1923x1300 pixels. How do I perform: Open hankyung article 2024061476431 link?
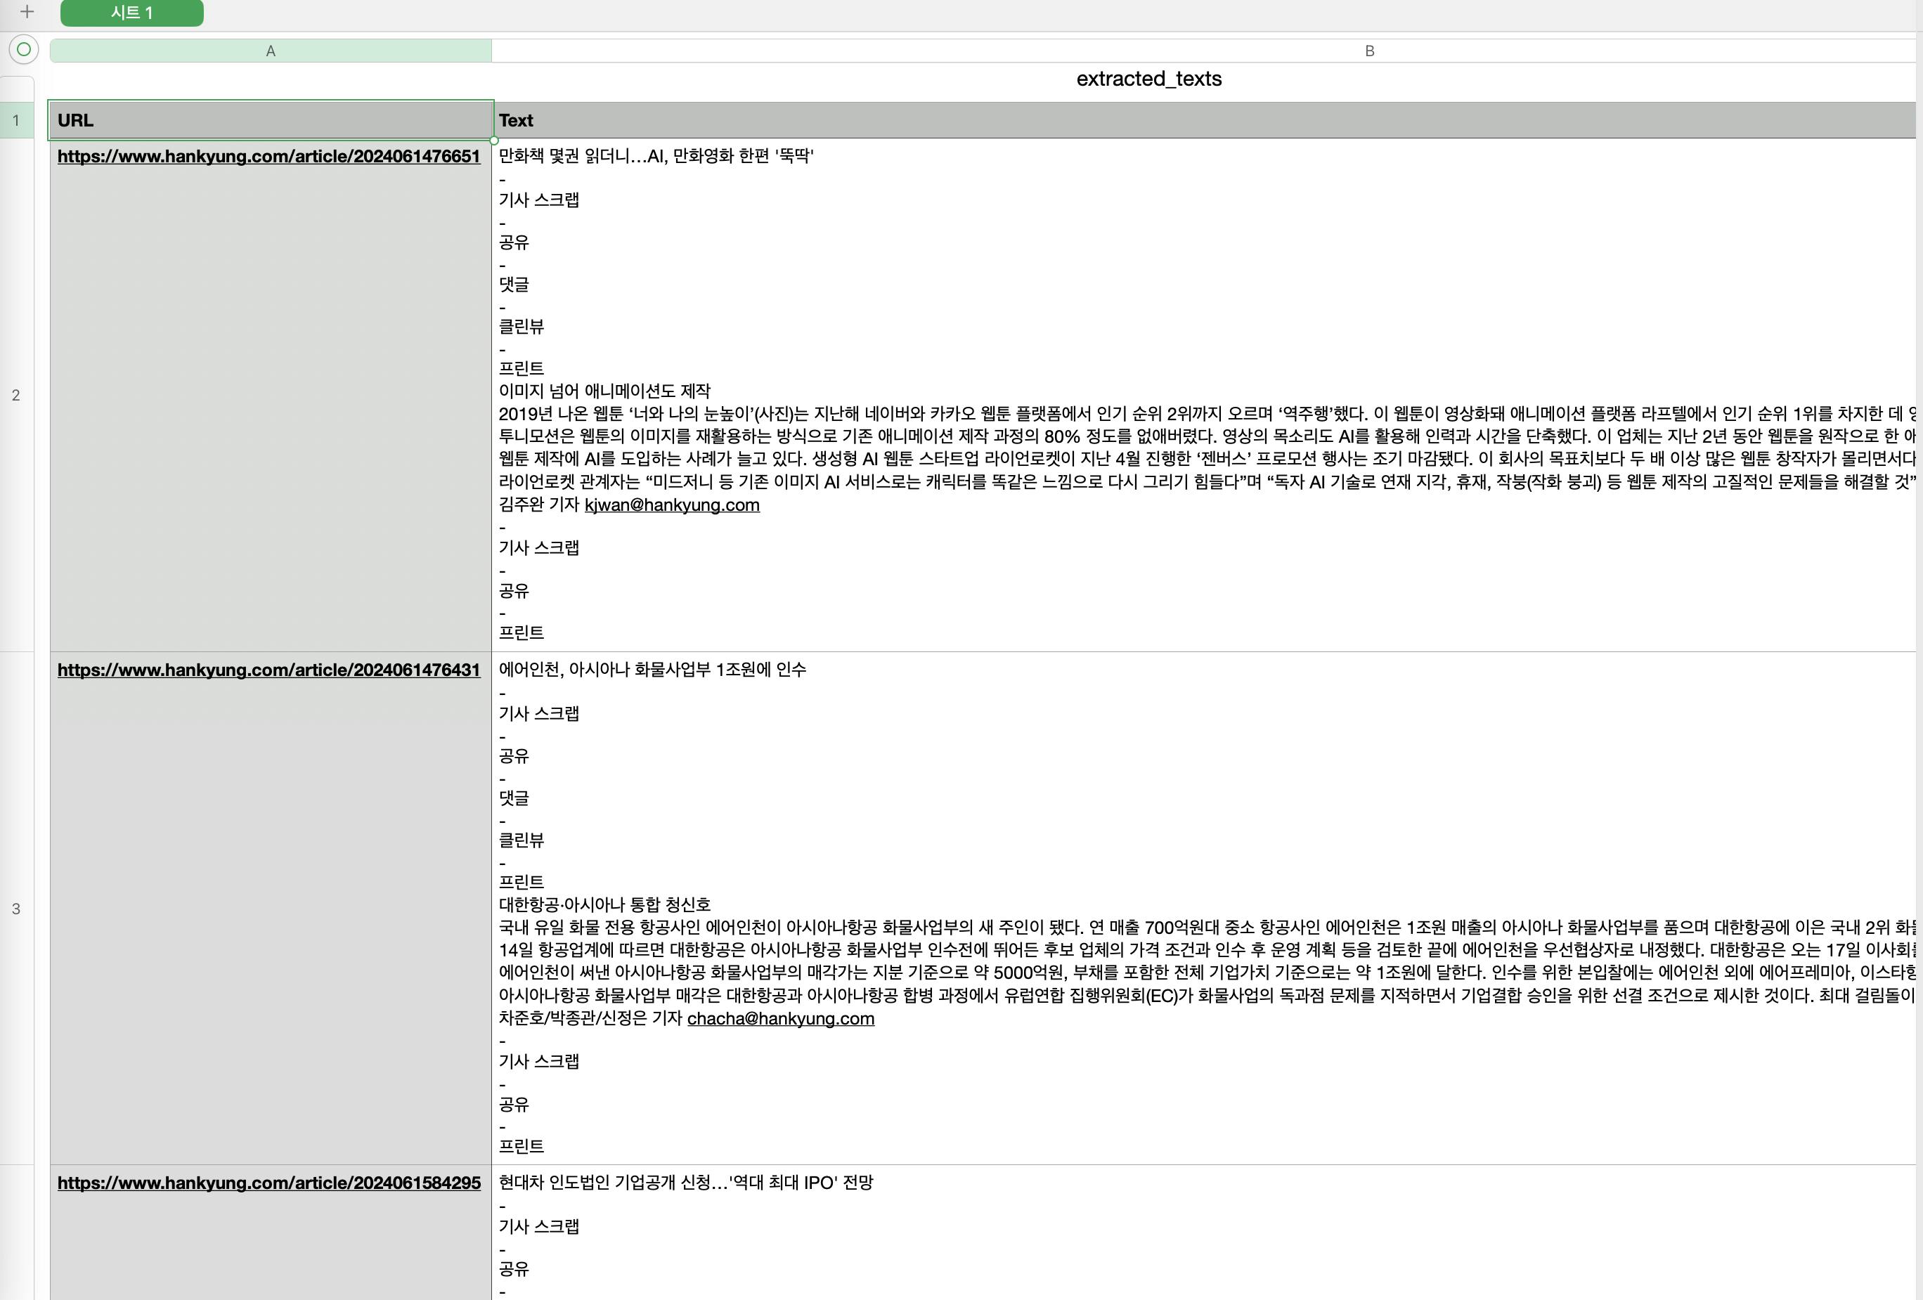pos(269,670)
